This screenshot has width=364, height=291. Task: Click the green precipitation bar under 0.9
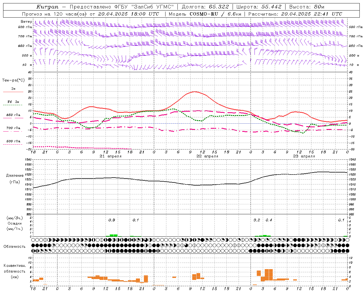click(x=114, y=235)
